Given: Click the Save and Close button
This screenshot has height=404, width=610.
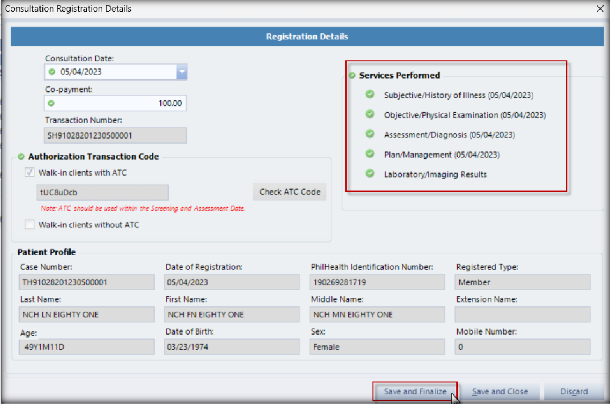Looking at the screenshot, I should tap(499, 391).
